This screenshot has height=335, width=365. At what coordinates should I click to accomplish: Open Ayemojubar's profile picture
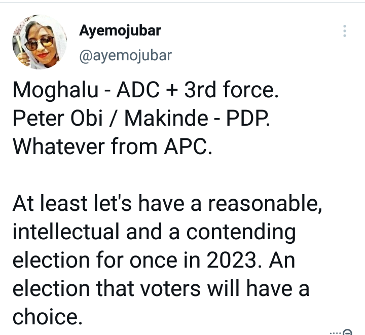(x=40, y=42)
